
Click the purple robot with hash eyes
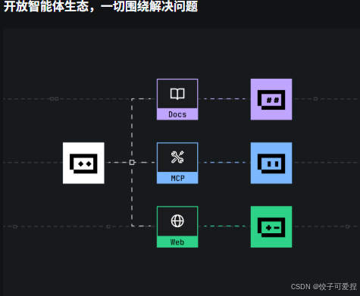[x=271, y=99]
